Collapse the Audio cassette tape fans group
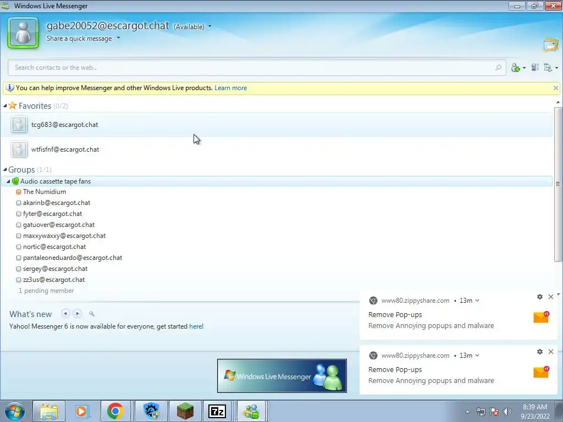This screenshot has width=563, height=422. [x=8, y=181]
